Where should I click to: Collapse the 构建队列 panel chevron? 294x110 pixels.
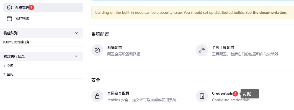tap(76, 33)
